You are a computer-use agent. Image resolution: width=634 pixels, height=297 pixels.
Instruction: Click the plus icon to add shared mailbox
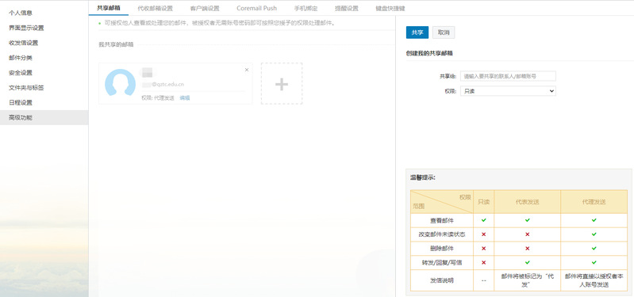282,83
